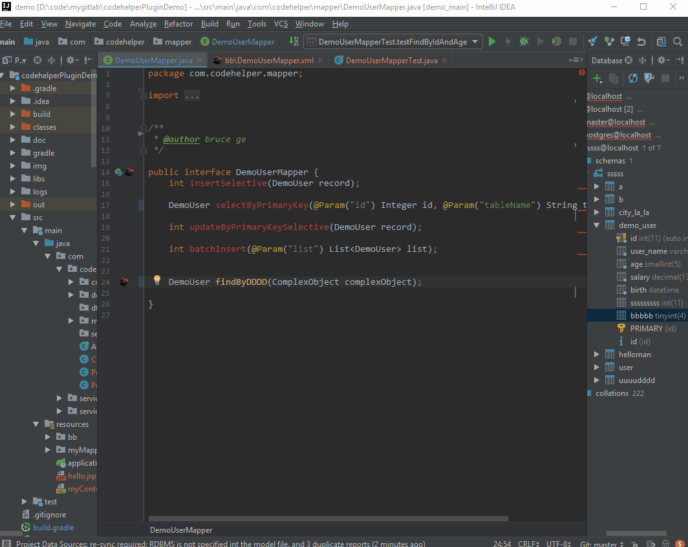Open the CRLF line separator selector

tap(528, 544)
